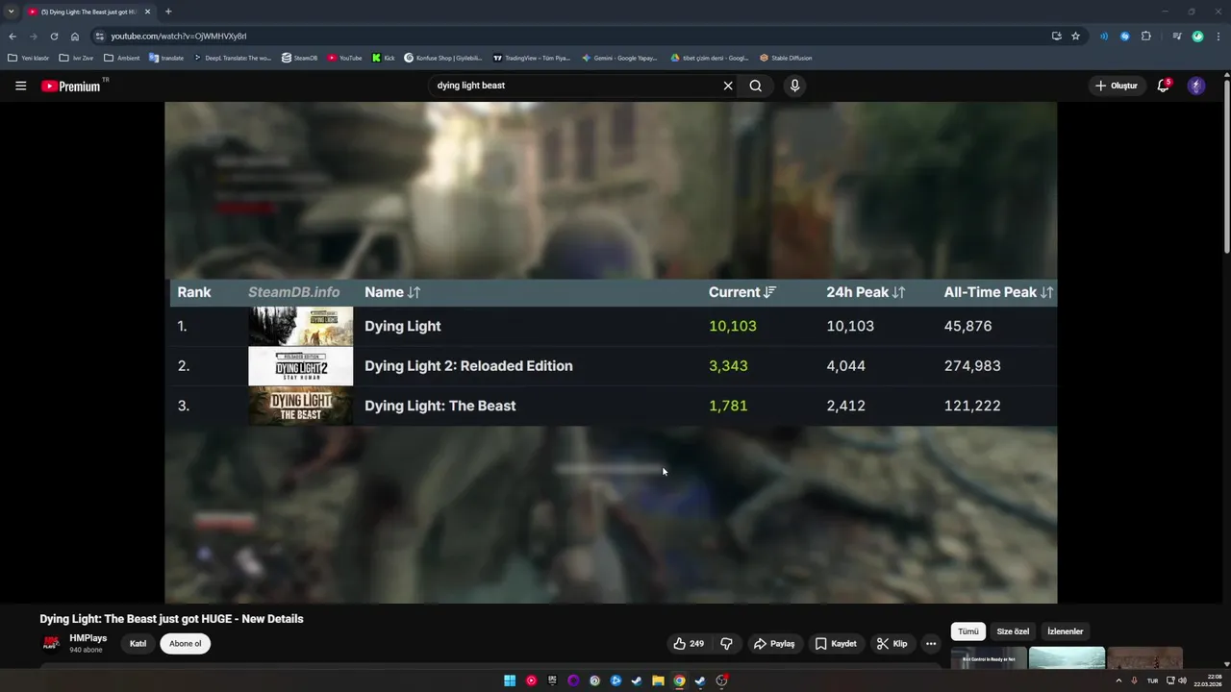Image resolution: width=1231 pixels, height=692 pixels.
Task: Open the Ambient bookmark folder
Action: coord(121,58)
